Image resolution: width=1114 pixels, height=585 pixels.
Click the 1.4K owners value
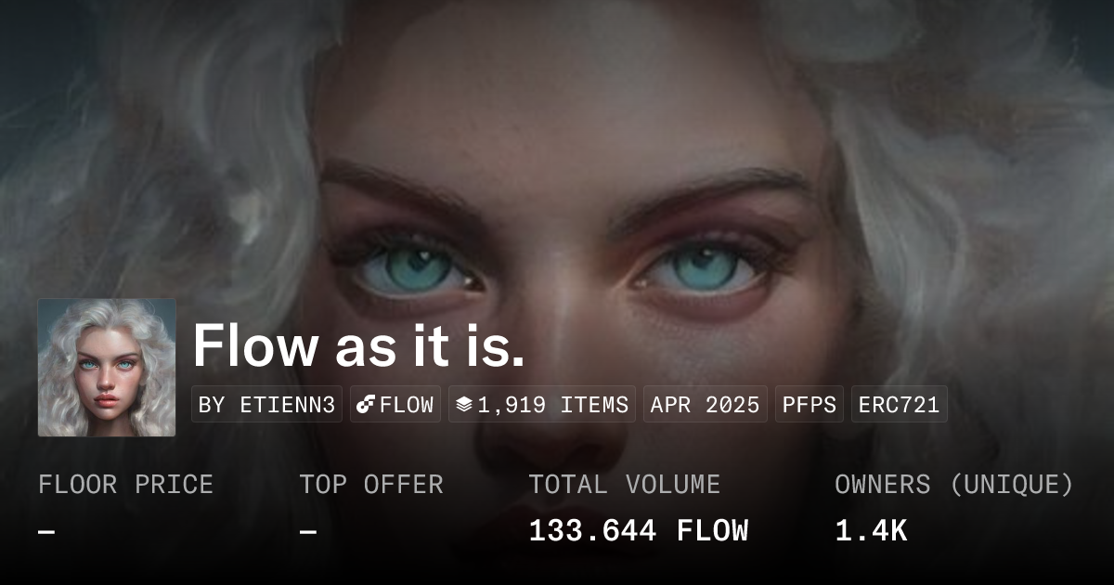[871, 531]
